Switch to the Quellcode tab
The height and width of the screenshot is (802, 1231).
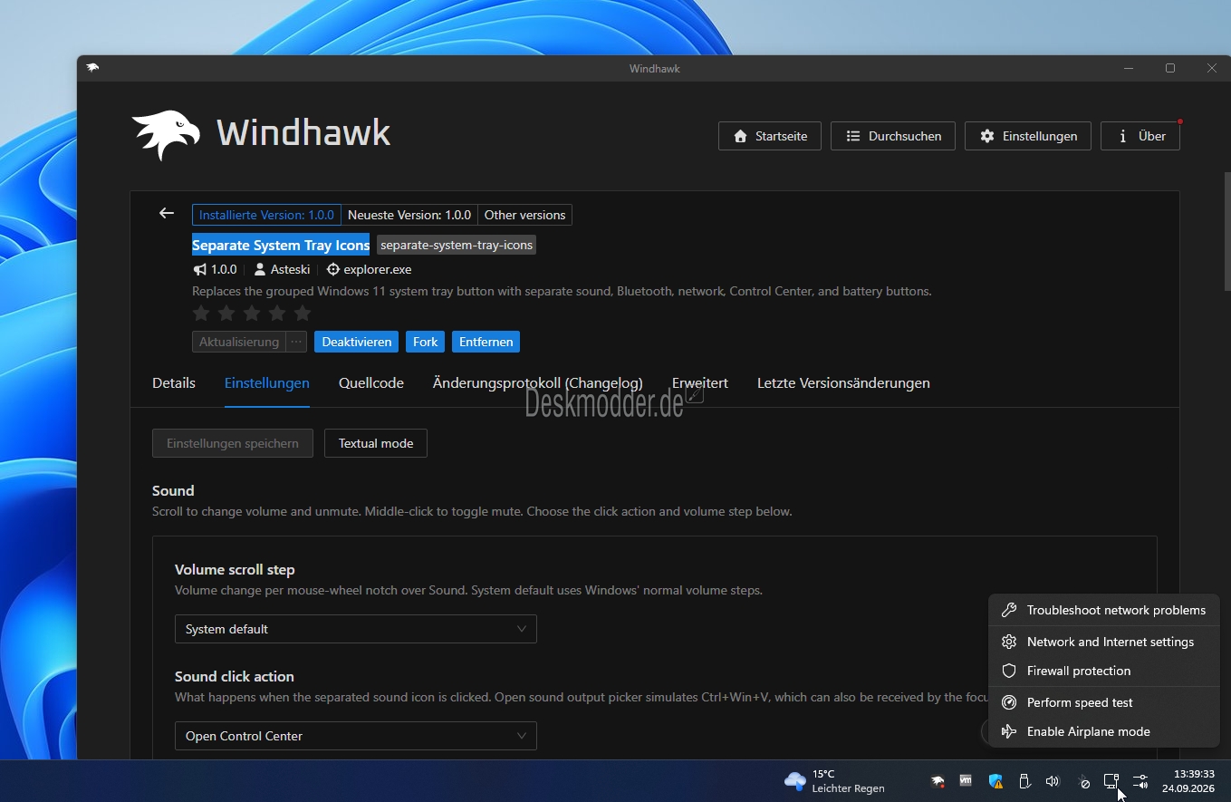371,382
